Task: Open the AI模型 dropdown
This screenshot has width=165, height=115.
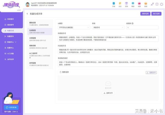Action: 74,28
